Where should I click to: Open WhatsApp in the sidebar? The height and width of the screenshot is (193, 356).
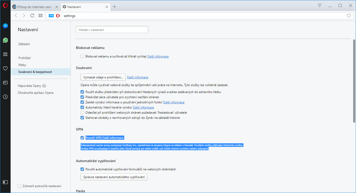[5, 40]
